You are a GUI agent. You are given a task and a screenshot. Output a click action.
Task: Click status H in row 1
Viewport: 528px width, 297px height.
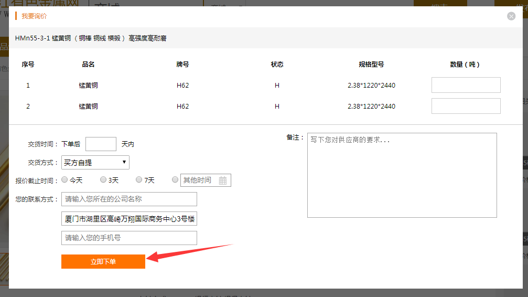click(277, 86)
